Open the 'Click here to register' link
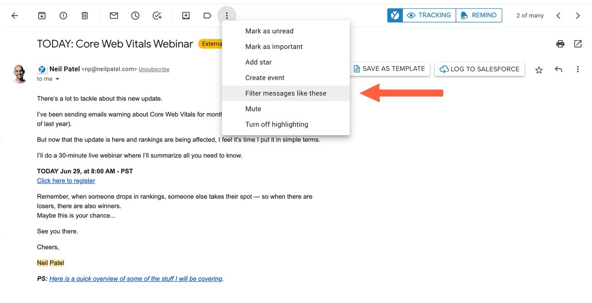 [x=66, y=181]
